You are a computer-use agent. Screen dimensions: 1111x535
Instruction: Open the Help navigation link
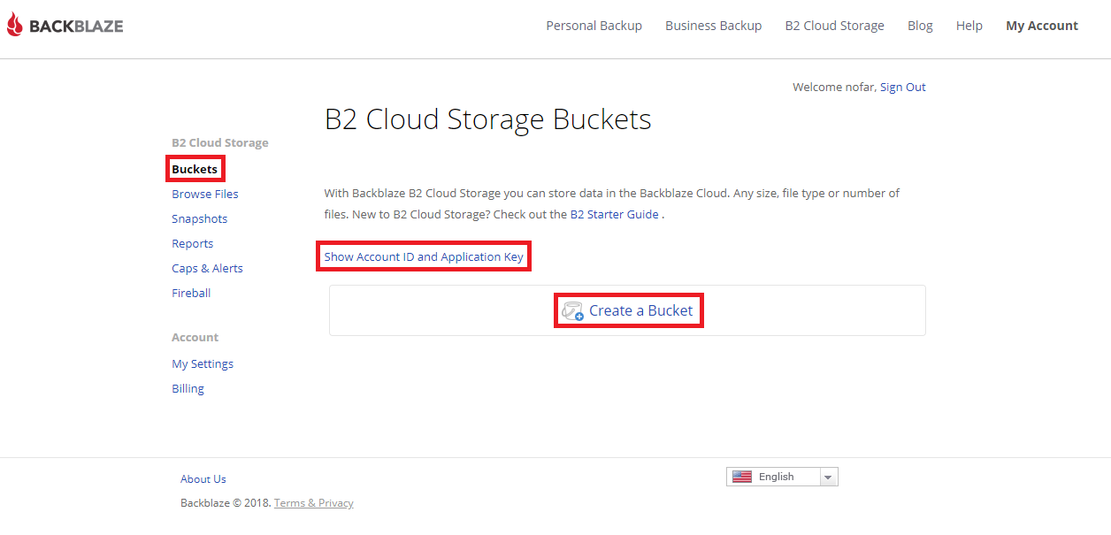click(x=969, y=26)
